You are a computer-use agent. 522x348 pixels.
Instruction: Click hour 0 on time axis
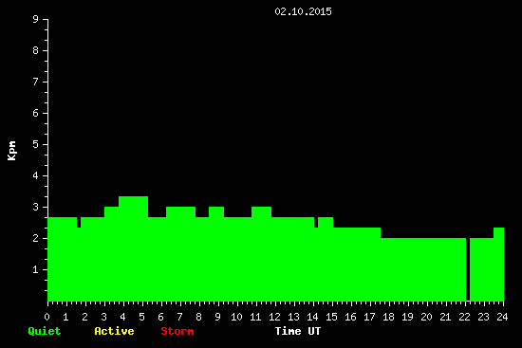click(47, 317)
